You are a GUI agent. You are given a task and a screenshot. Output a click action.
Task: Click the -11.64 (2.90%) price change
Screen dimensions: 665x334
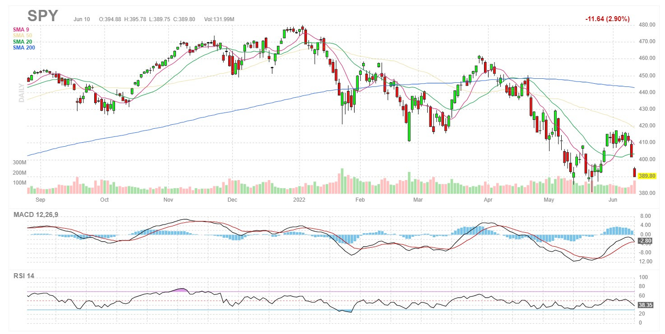coord(607,19)
